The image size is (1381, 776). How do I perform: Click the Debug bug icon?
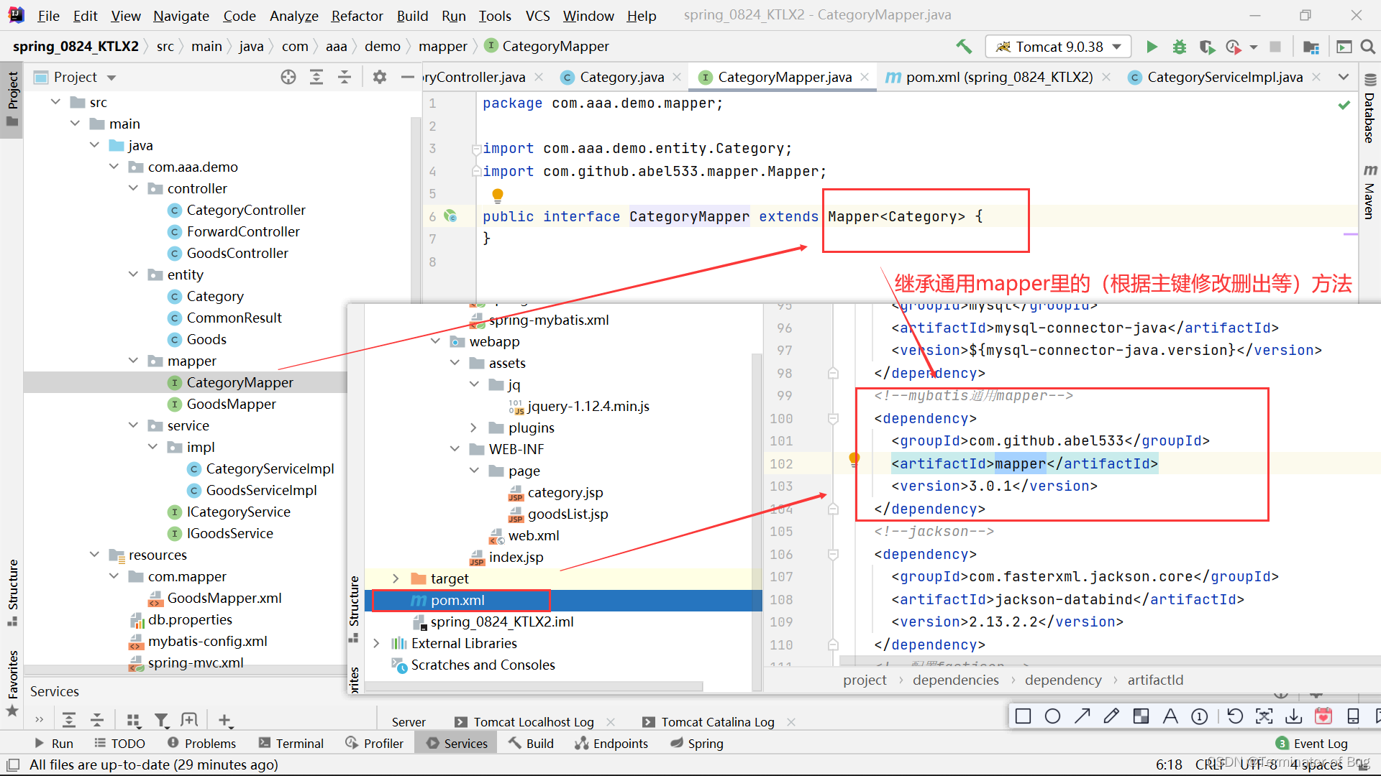tap(1180, 47)
